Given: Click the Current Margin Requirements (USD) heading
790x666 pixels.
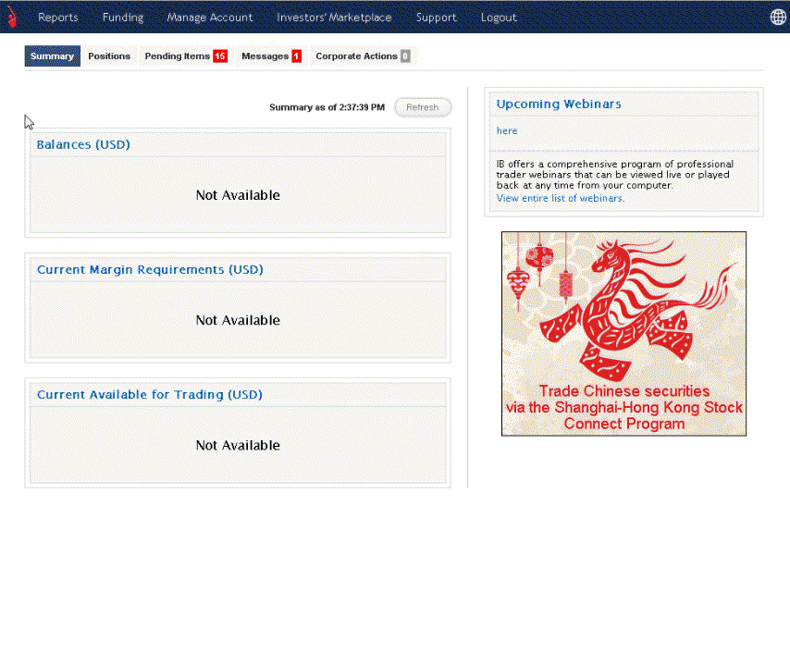Looking at the screenshot, I should click(150, 269).
